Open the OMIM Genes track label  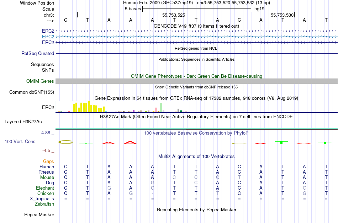point(40,81)
